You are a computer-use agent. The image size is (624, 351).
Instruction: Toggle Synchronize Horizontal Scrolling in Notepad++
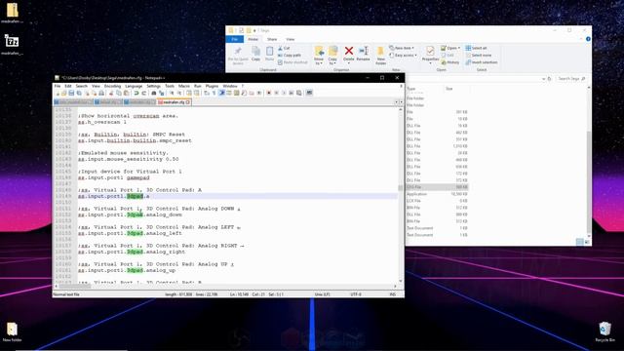pos(196,94)
